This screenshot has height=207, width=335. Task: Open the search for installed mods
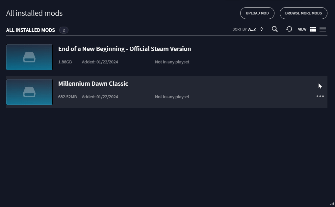pyautogui.click(x=275, y=29)
